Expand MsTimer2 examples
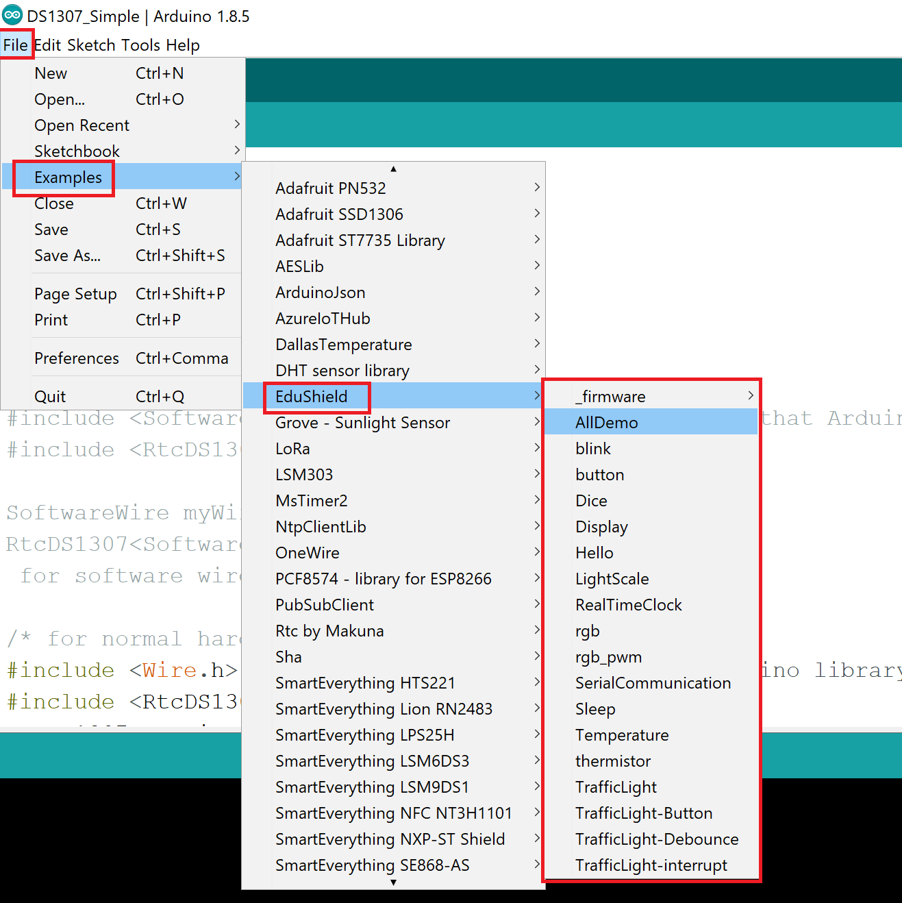 point(394,501)
